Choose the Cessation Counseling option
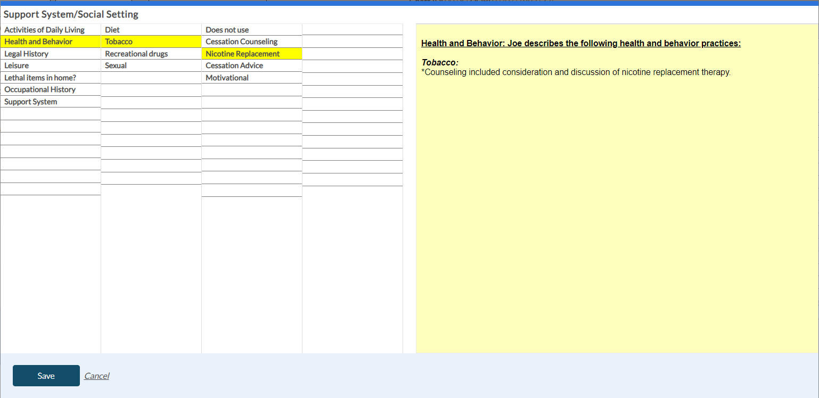The image size is (819, 398). point(241,42)
